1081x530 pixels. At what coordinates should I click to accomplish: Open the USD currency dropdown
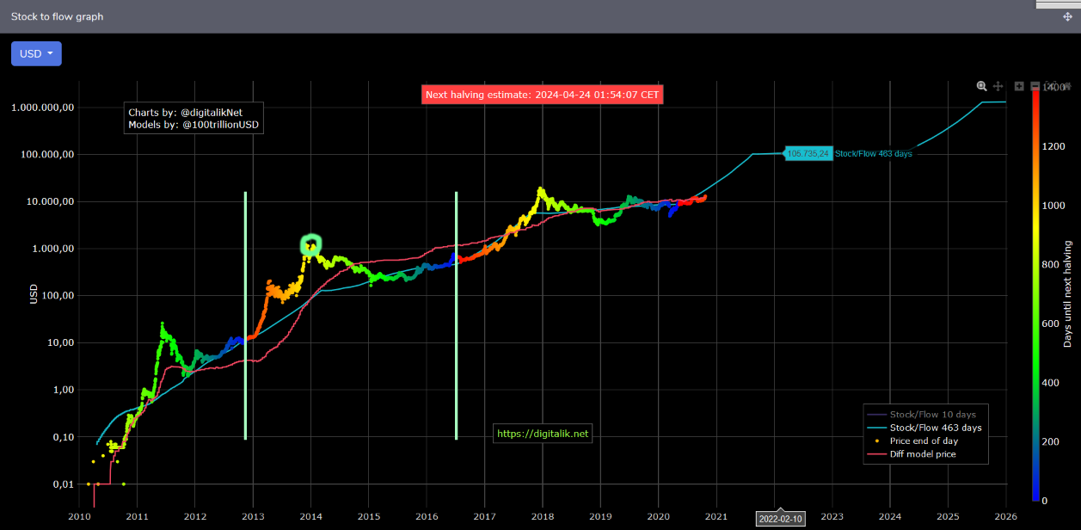36,53
